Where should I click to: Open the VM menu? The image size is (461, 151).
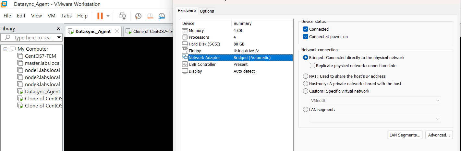pos(52,16)
